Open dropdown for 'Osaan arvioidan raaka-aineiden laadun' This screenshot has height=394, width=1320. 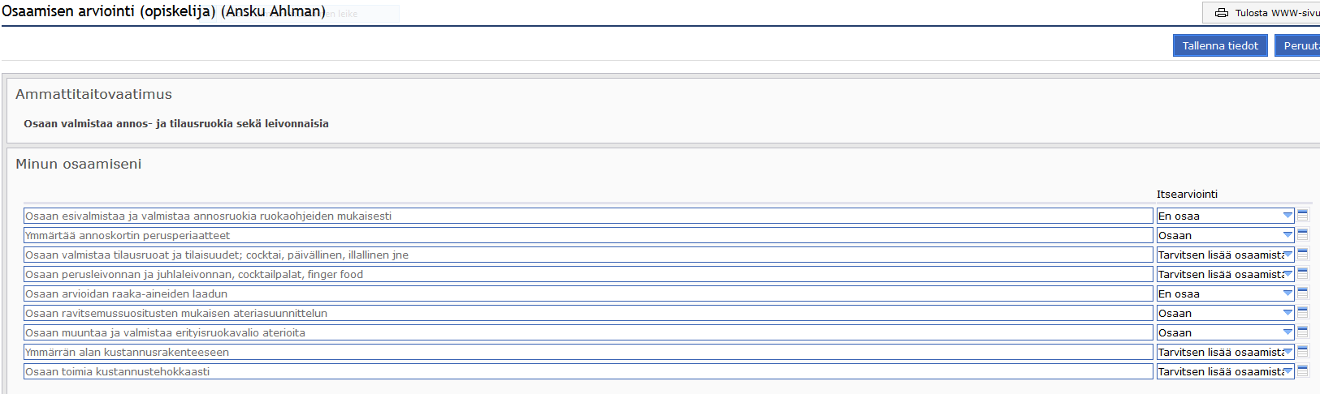1225,293
